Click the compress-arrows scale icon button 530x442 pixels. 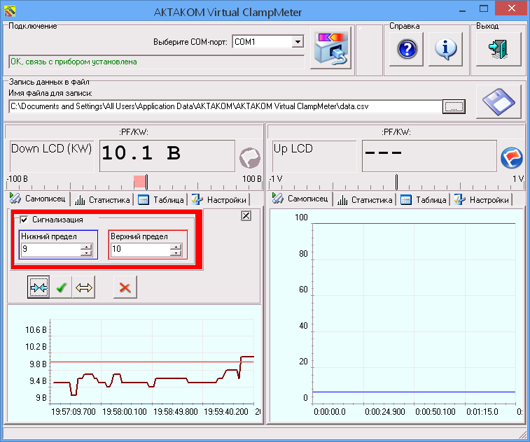coord(39,287)
